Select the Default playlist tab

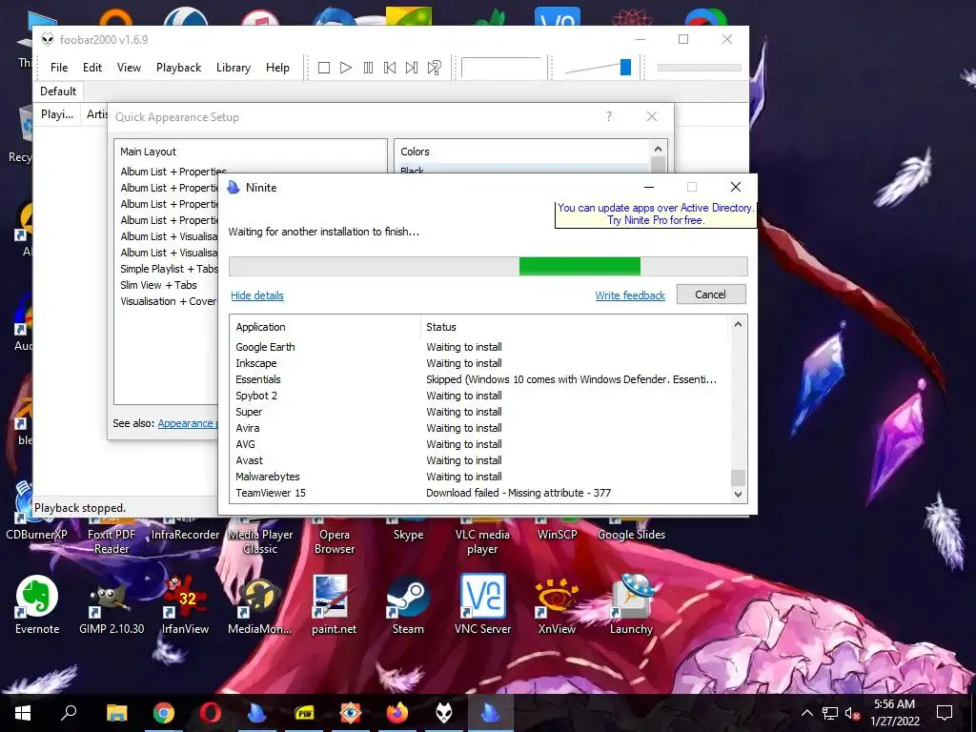tap(58, 91)
